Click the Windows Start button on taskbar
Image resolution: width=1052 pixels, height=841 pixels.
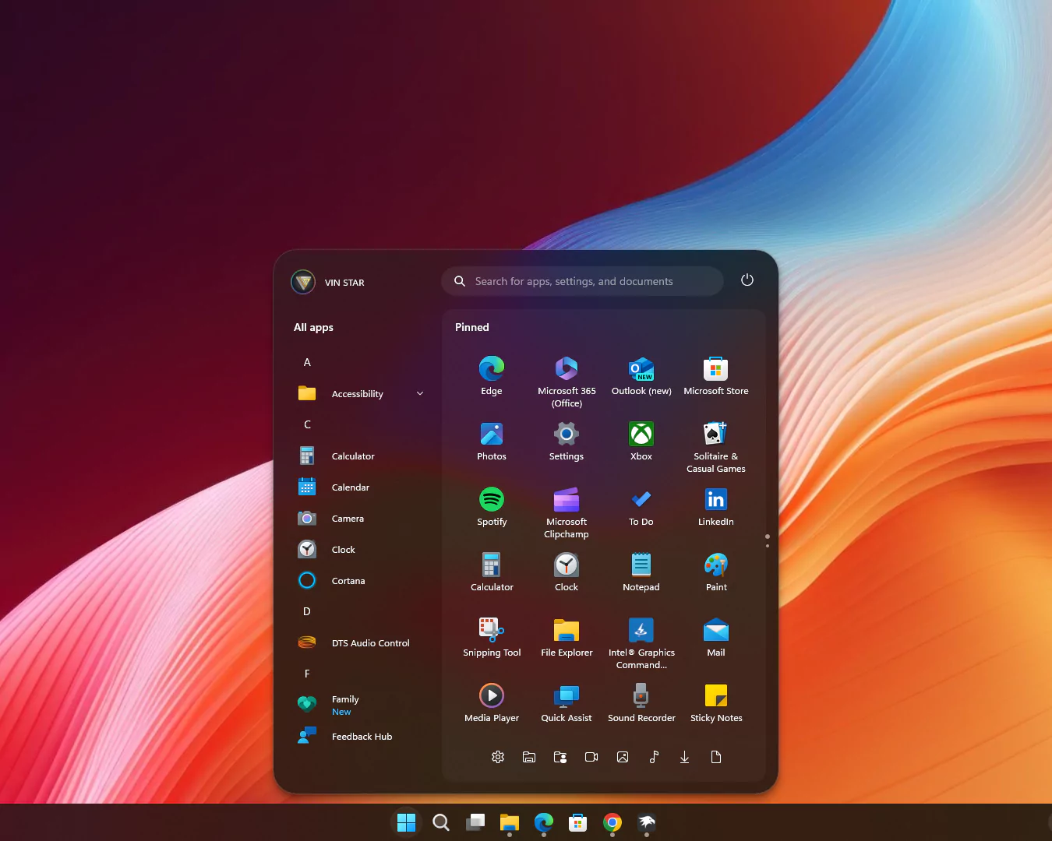pos(406,822)
